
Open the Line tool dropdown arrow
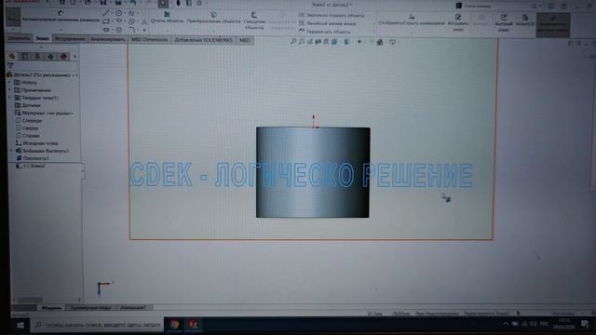click(x=113, y=13)
